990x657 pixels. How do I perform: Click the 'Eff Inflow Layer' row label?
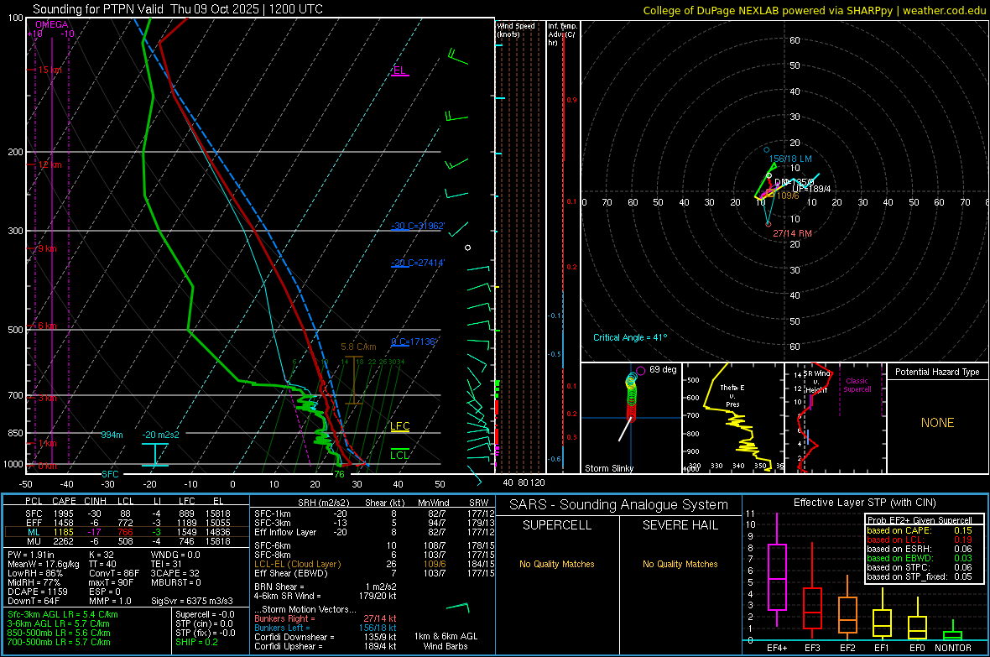pyautogui.click(x=285, y=532)
